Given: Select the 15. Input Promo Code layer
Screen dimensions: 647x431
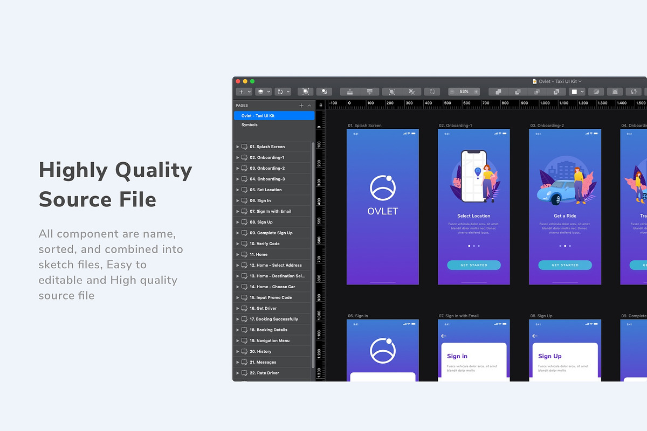Looking at the screenshot, I should [x=272, y=297].
